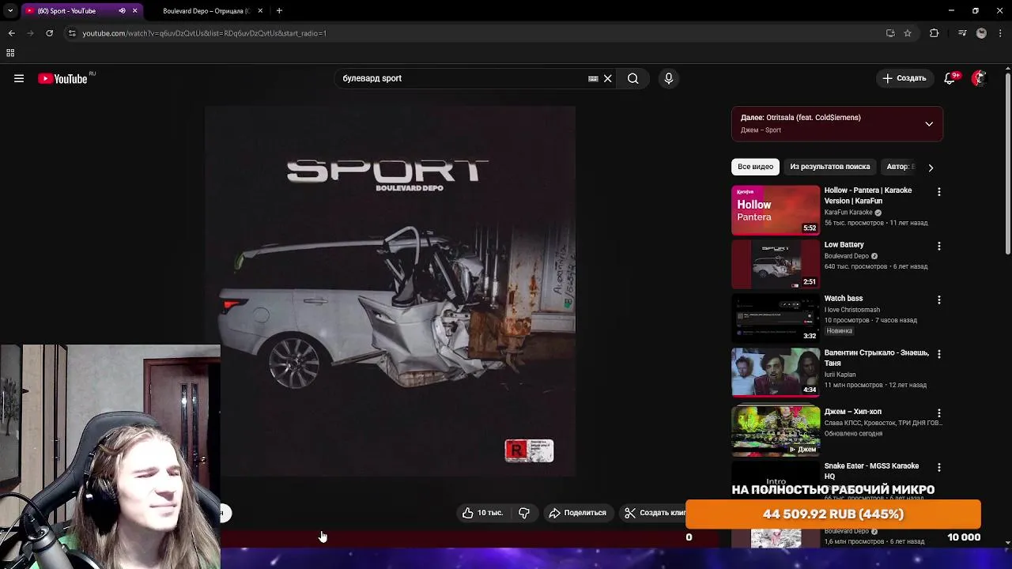Select the Автор filter chip
The image size is (1012, 569).
click(900, 167)
